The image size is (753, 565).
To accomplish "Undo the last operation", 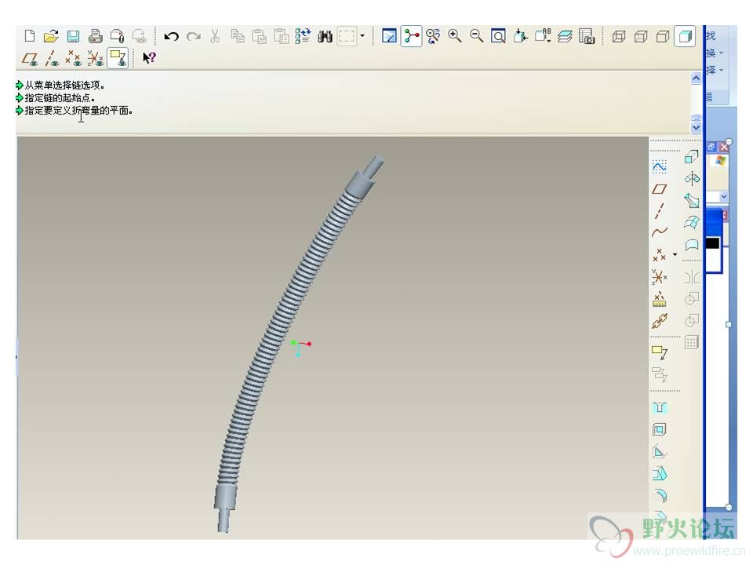I will coord(171,37).
